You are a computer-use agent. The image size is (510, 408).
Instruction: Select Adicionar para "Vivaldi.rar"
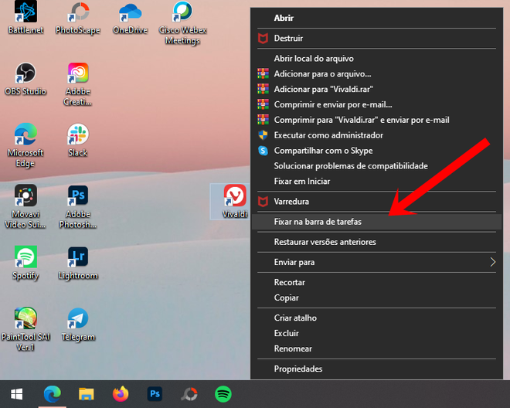coord(376,89)
